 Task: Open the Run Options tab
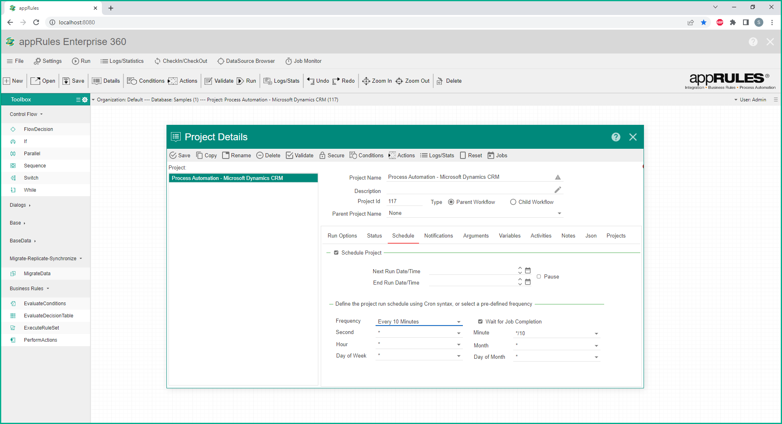(x=342, y=236)
